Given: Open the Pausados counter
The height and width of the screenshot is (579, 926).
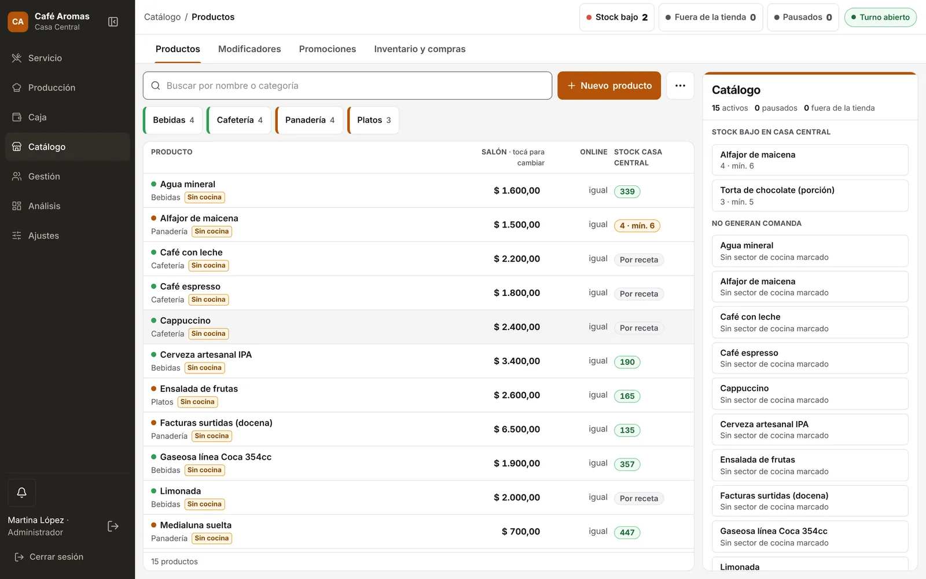Looking at the screenshot, I should coord(803,17).
